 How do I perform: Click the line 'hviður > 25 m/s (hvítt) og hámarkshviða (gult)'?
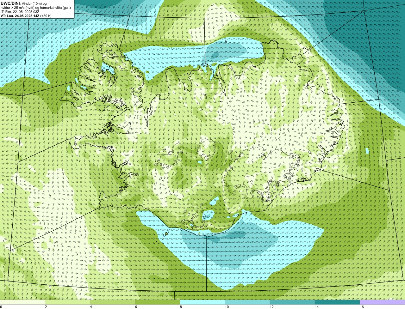pos(36,8)
